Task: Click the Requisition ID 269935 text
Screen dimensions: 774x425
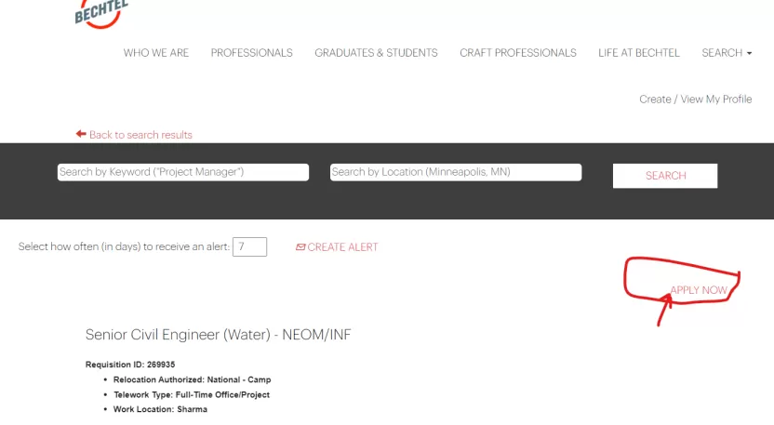Action: (130, 365)
